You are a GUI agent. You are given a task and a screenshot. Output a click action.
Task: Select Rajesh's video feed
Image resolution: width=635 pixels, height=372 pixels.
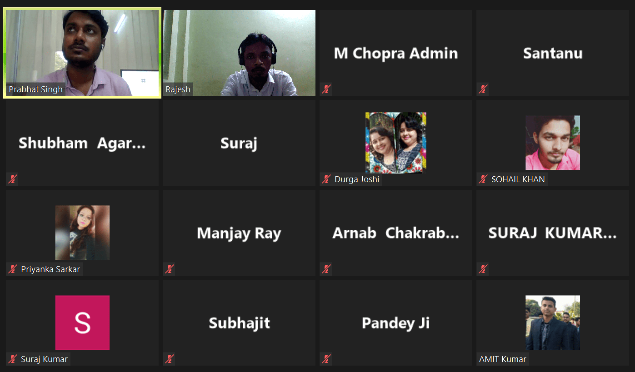(x=239, y=53)
